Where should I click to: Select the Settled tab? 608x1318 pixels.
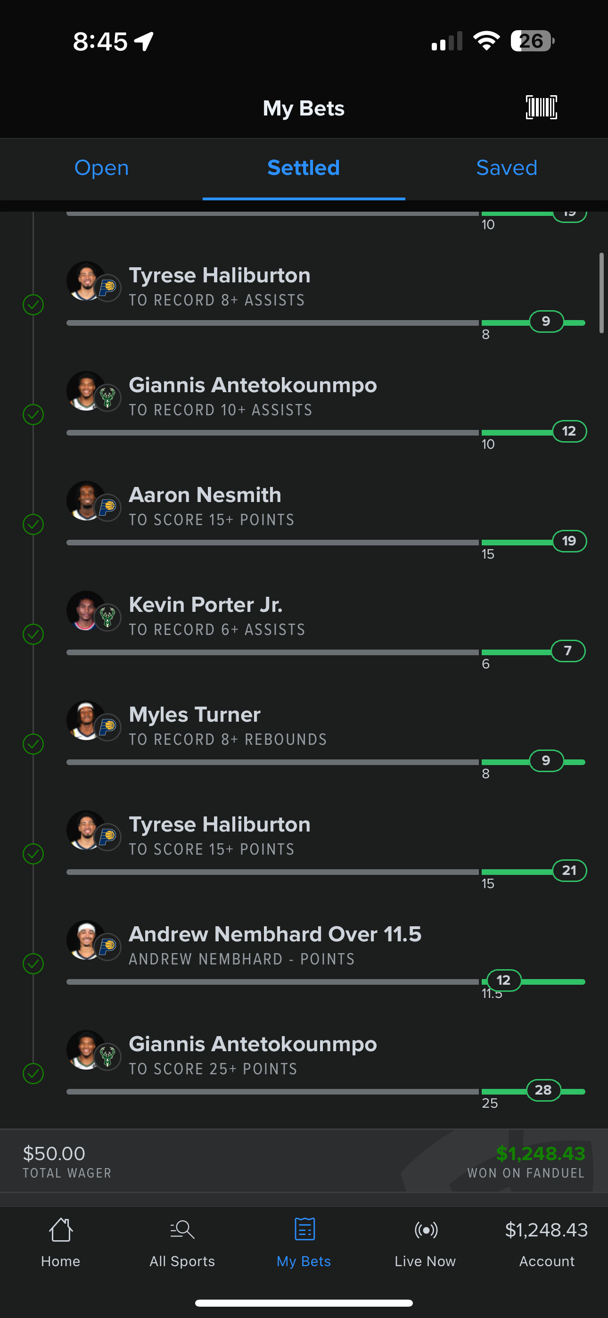click(304, 168)
